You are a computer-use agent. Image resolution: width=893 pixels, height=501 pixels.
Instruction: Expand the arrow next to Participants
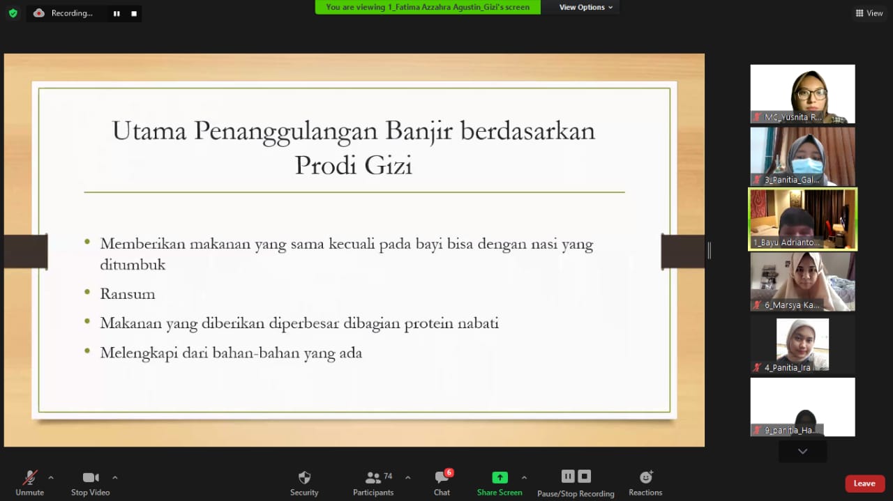pos(408,477)
